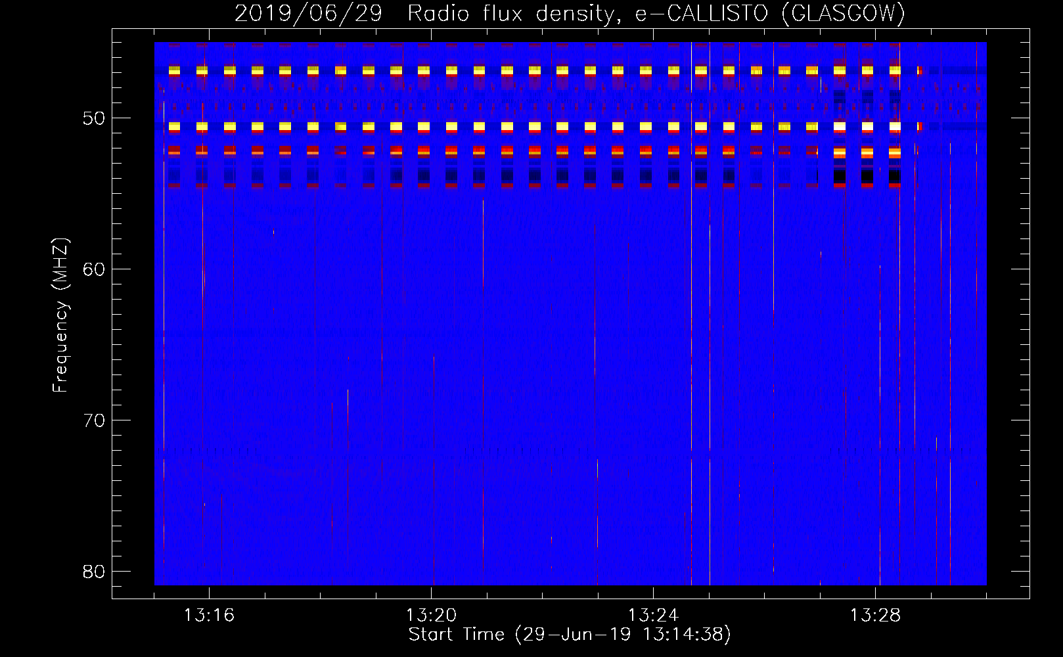This screenshot has width=1063, height=657.
Task: Click the 13:24 time tick label
Action: pos(653,616)
